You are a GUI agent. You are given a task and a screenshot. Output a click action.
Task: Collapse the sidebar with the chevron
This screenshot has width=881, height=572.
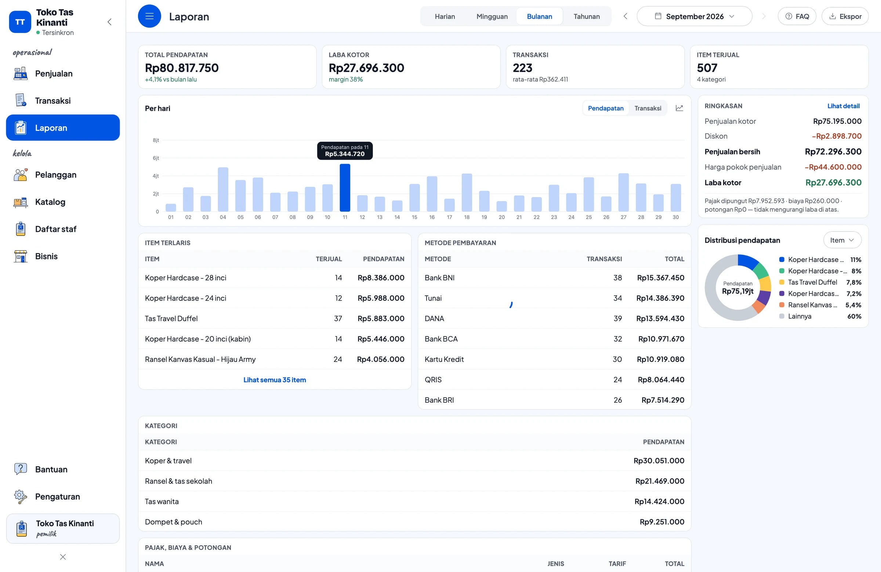109,22
